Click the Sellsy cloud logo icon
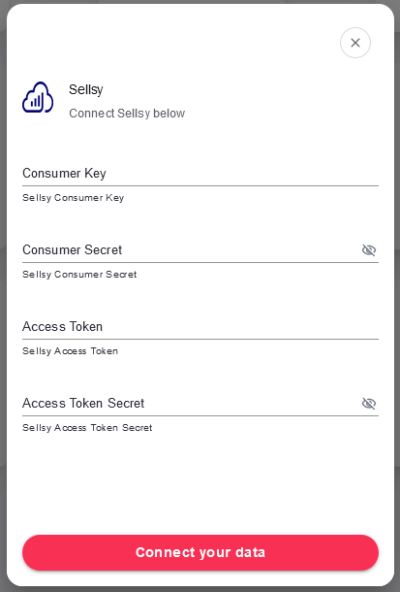 click(x=38, y=97)
